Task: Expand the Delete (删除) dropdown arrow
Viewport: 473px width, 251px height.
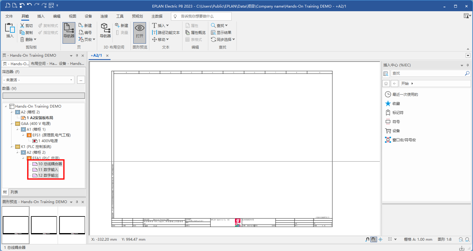Action: [x=35, y=39]
